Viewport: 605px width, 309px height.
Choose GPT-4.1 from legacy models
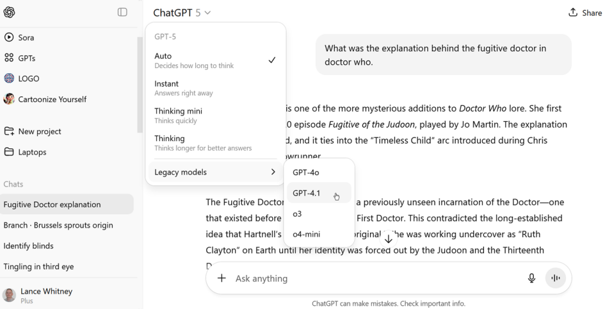pyautogui.click(x=307, y=193)
